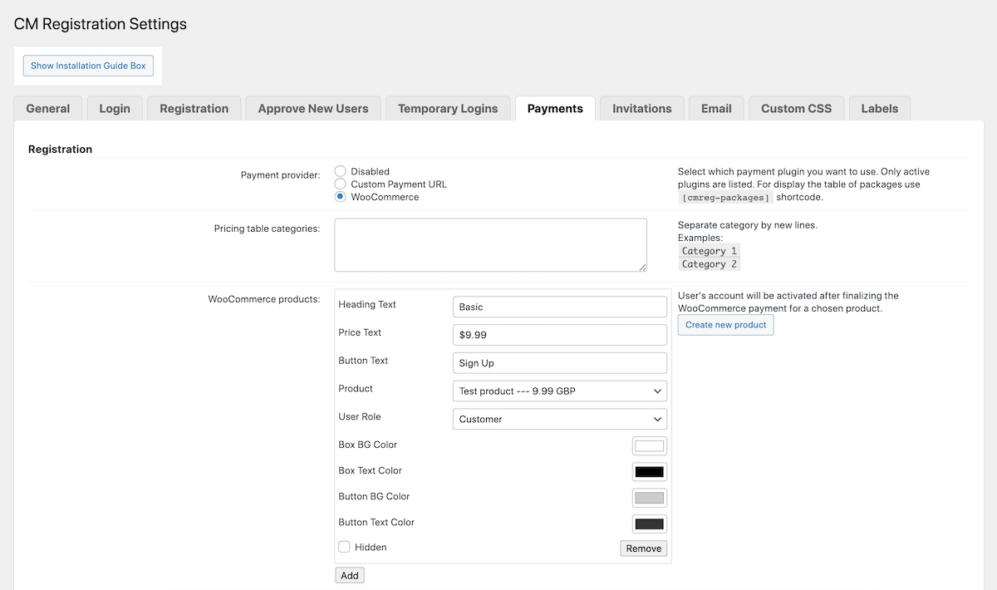This screenshot has width=997, height=590.
Task: Tick the Hidden checkbox
Action: click(344, 547)
